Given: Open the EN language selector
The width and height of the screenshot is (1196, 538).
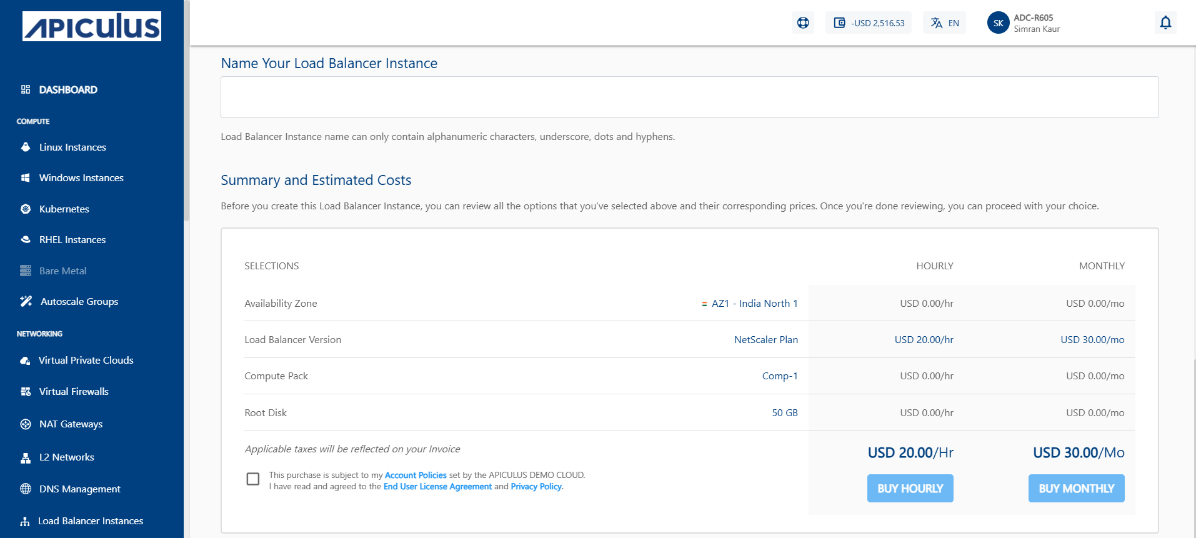Looking at the screenshot, I should (x=944, y=23).
